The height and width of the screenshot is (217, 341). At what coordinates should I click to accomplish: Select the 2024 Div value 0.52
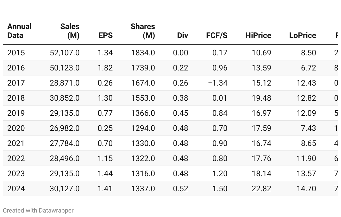(181, 189)
